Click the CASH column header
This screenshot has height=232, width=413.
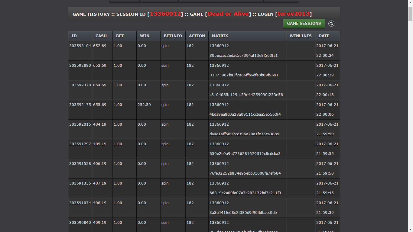point(101,36)
